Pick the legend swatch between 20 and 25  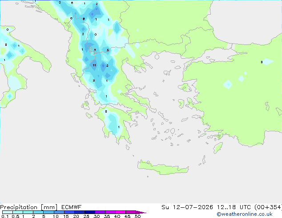(79, 212)
